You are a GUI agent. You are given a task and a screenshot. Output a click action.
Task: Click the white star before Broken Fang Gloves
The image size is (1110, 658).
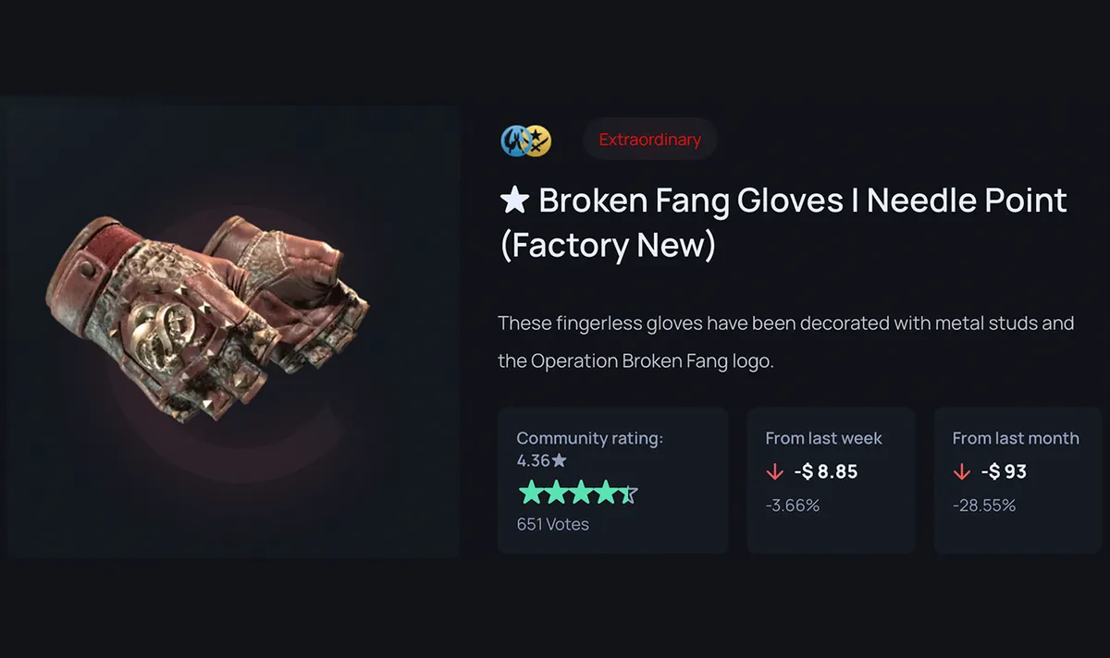point(513,201)
